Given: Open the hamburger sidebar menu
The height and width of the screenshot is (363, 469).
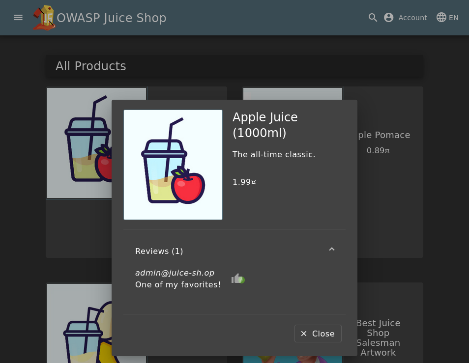Looking at the screenshot, I should (18, 18).
